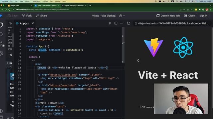Close the preview panel
213x119 pixels.
click(189, 16)
